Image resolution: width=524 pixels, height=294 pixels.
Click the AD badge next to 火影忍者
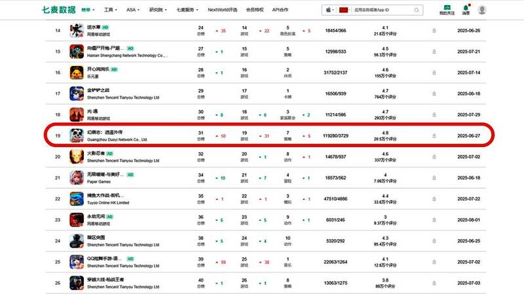click(109, 154)
